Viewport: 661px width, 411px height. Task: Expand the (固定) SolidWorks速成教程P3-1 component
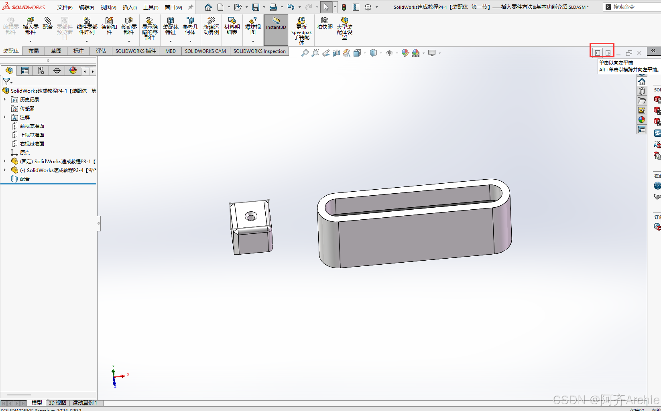(x=5, y=161)
